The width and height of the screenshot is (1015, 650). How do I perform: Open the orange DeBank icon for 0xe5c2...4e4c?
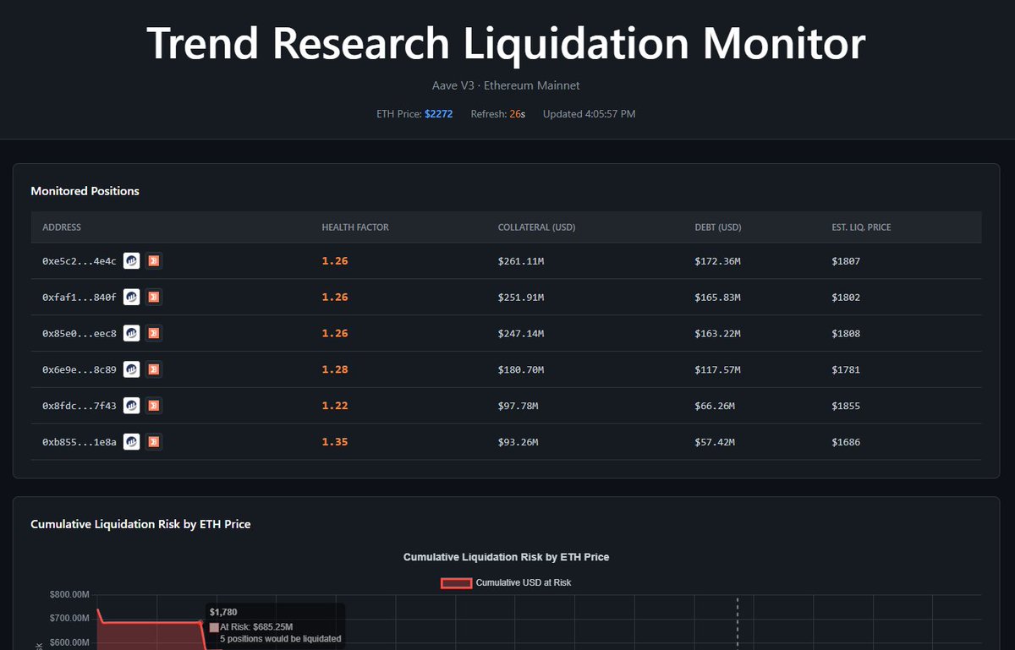click(153, 261)
